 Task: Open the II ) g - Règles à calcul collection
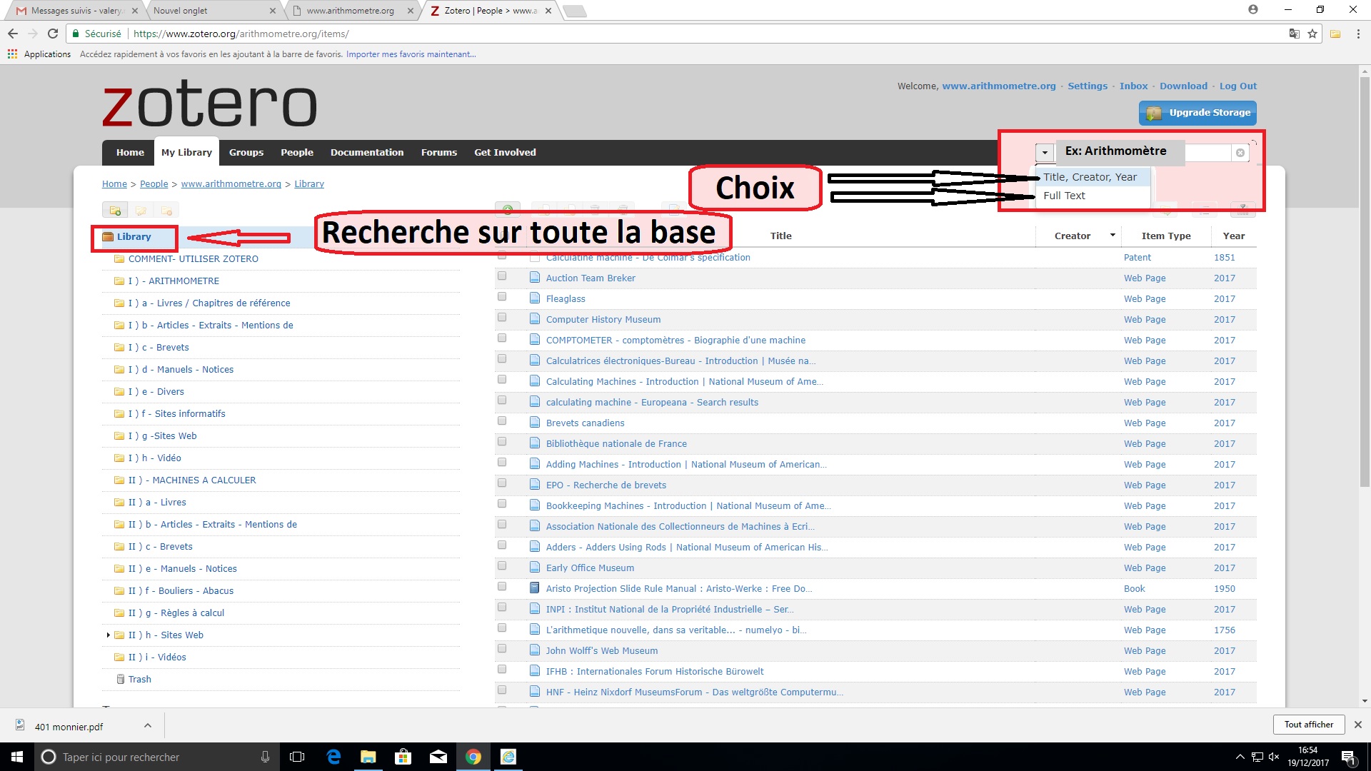click(x=176, y=613)
